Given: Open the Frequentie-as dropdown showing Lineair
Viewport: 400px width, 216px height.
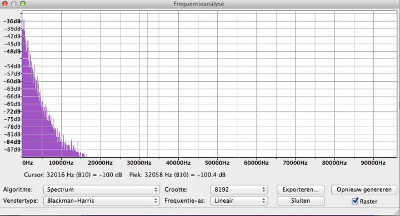Looking at the screenshot, I should (239, 200).
